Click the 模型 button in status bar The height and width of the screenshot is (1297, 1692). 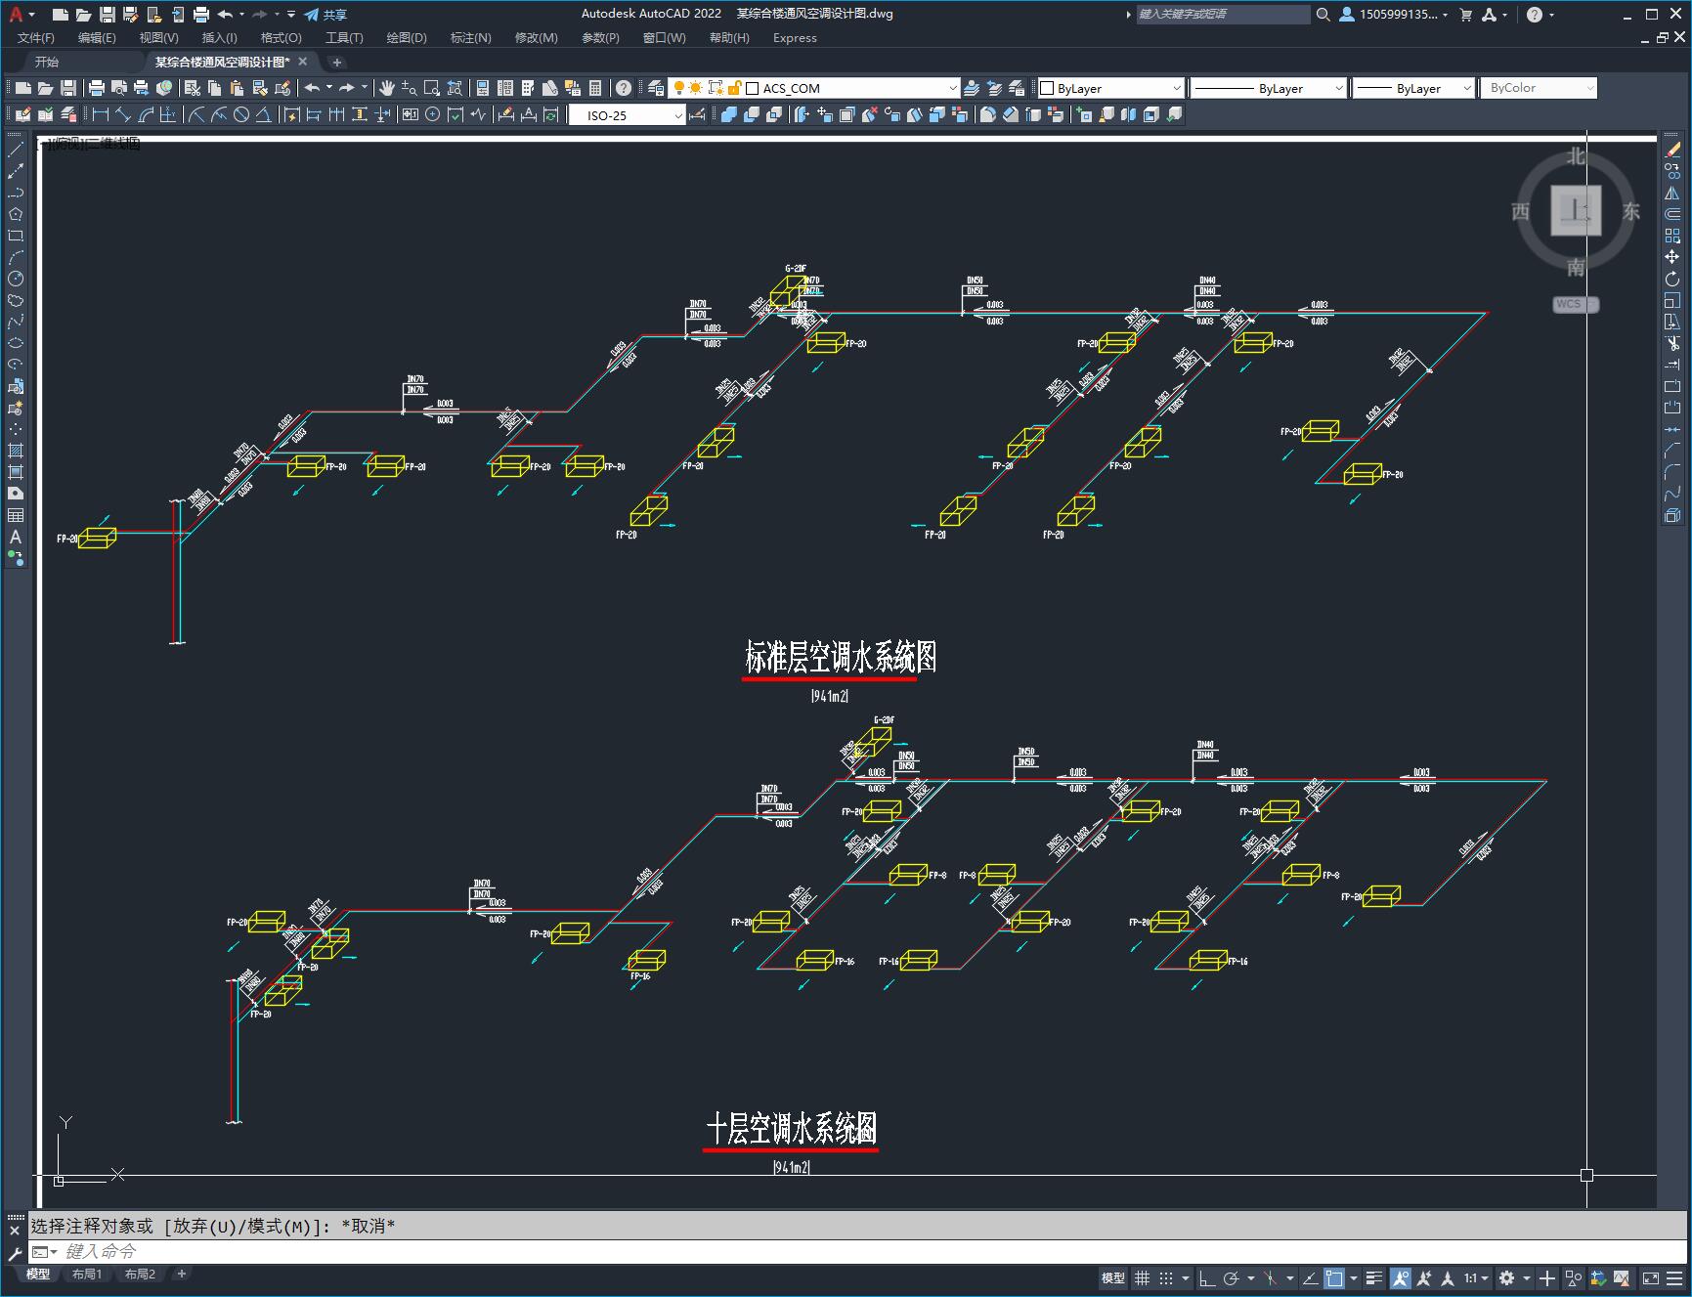pos(1113,1277)
